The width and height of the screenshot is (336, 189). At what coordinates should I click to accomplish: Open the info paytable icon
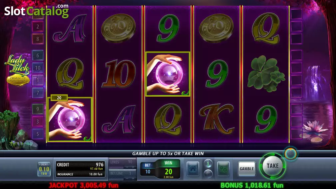pyautogui.click(x=208, y=163)
